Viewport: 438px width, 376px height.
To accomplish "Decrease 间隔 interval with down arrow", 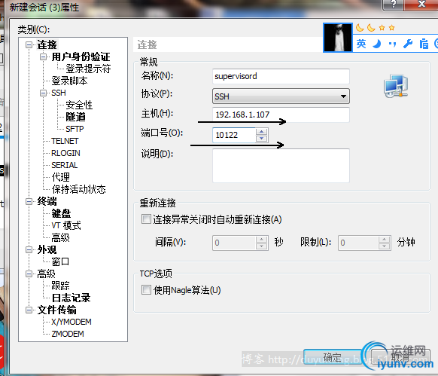I will [262, 246].
